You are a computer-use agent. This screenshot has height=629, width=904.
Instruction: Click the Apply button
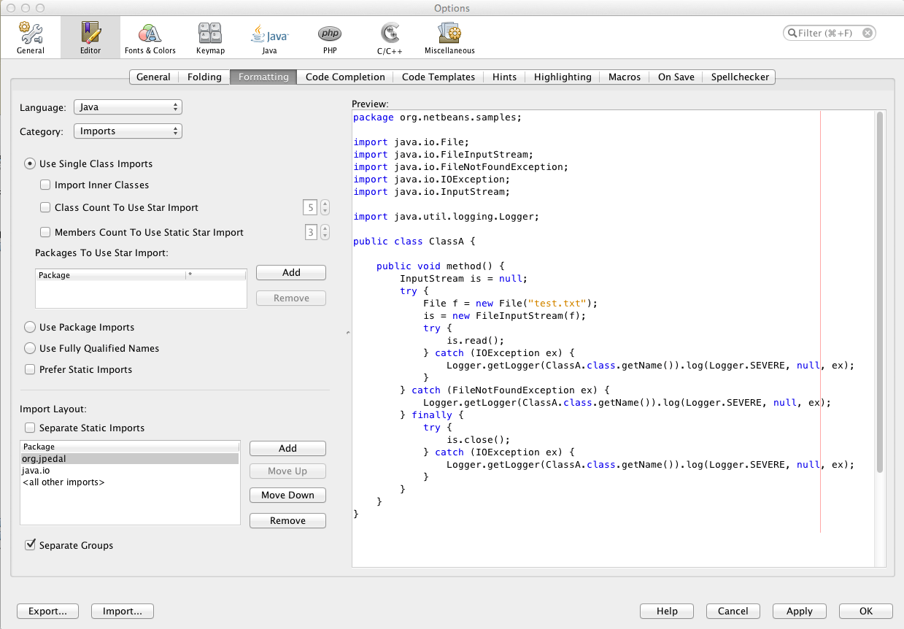(799, 611)
